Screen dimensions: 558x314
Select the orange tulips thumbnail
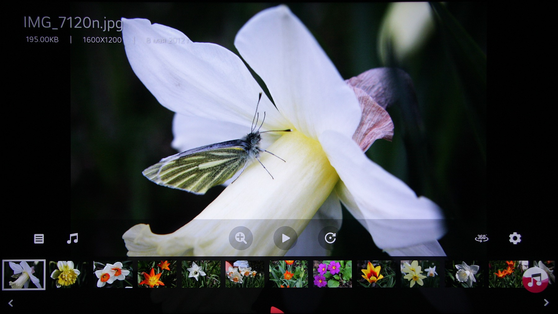(x=157, y=274)
